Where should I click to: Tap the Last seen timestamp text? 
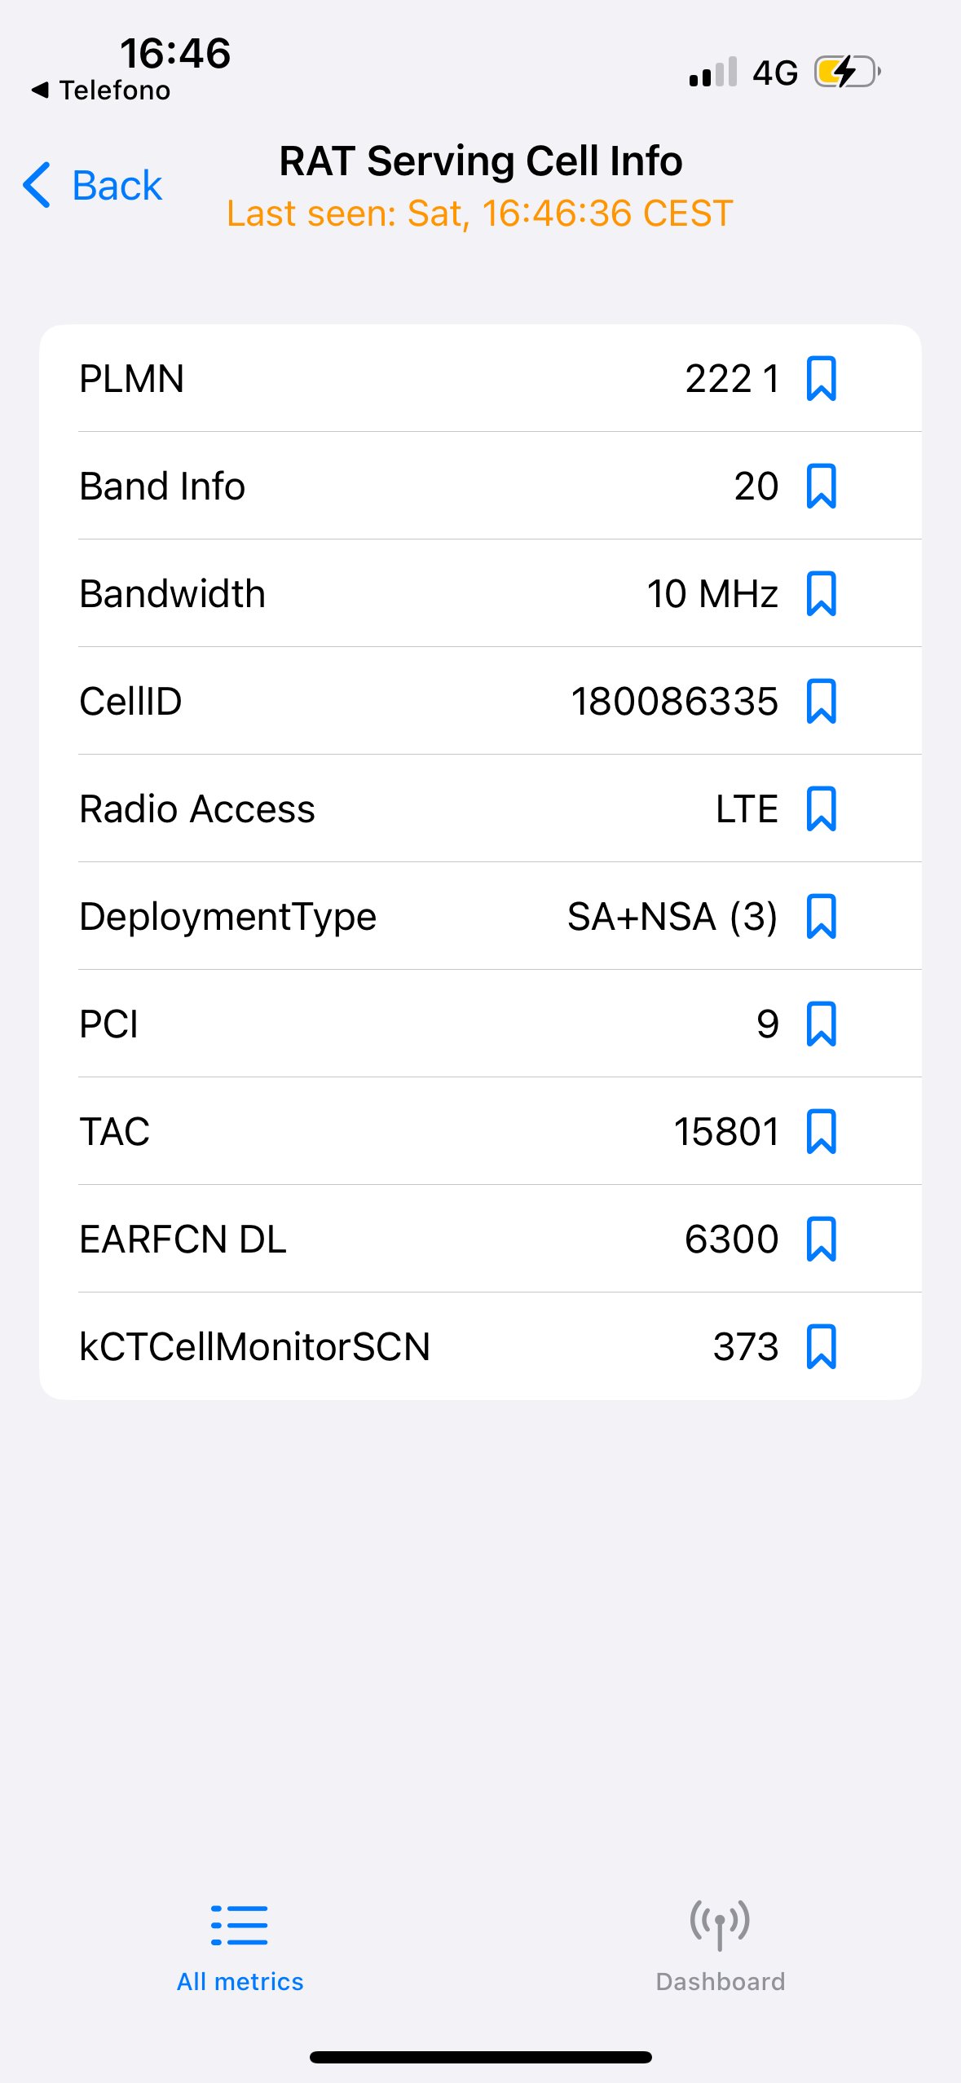[480, 214]
